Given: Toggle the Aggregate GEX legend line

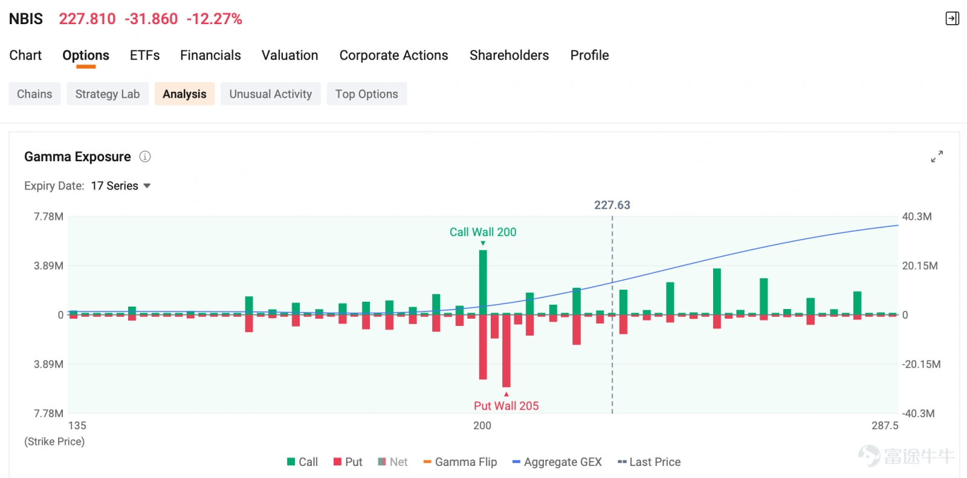Looking at the screenshot, I should [x=557, y=462].
